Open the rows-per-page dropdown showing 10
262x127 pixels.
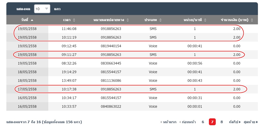click(x=42, y=9)
